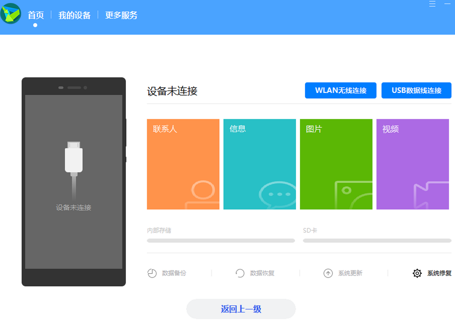Image resolution: width=455 pixels, height=322 pixels.
Task: Click the 内部存储 storage progress bar
Action: point(221,241)
